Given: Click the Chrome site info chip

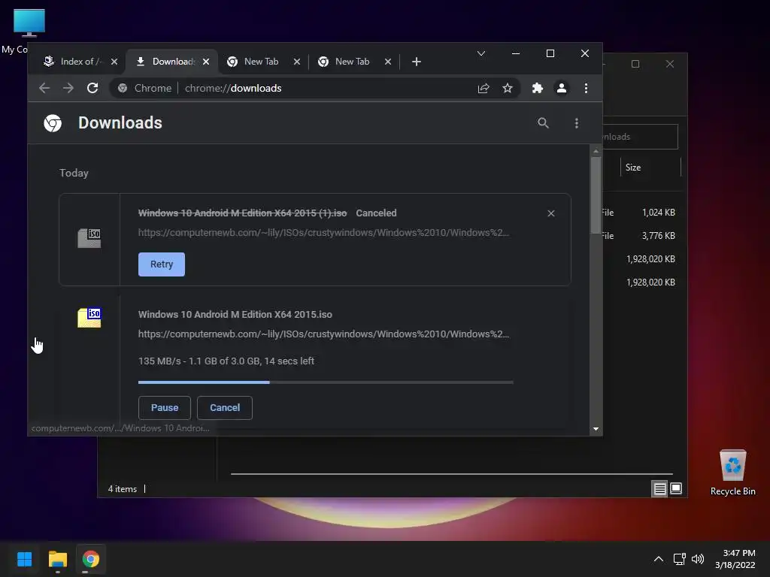Looking at the screenshot, I should (x=145, y=89).
